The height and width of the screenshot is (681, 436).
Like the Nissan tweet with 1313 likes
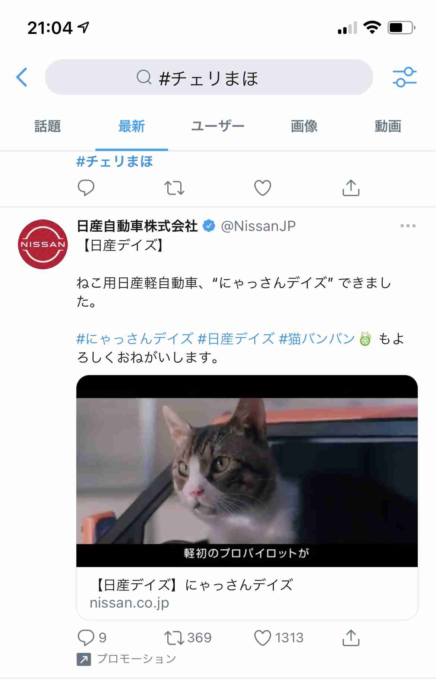pos(262,637)
